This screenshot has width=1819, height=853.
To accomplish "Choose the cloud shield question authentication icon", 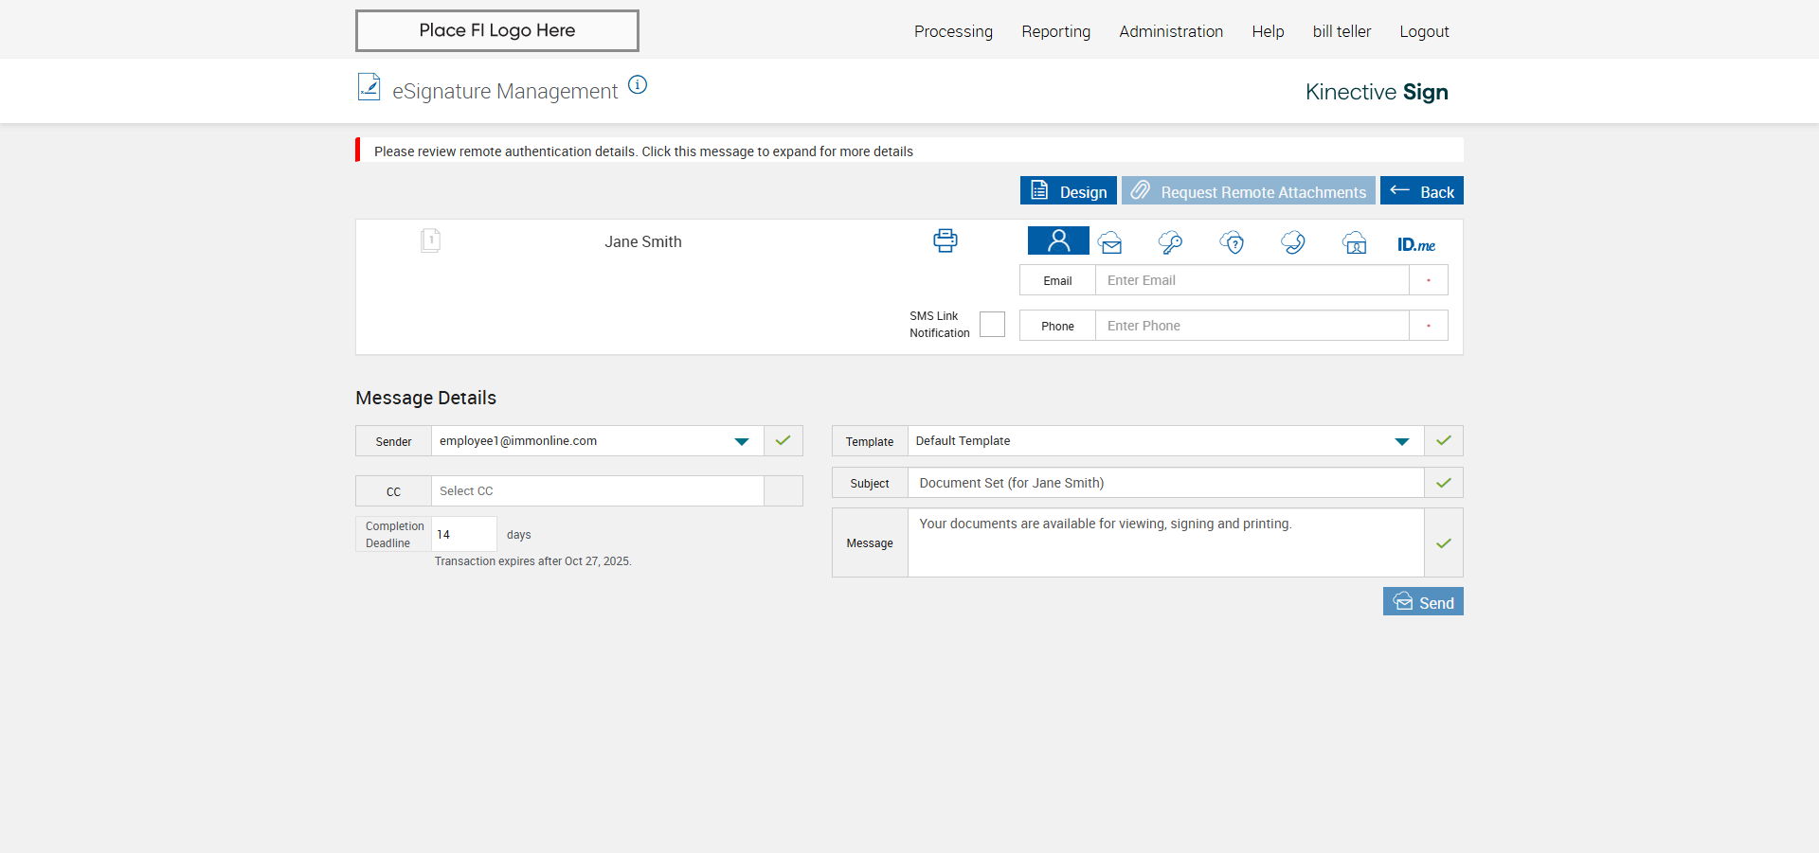I will pos(1232,242).
